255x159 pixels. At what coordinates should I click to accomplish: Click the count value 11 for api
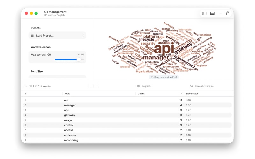point(180,100)
